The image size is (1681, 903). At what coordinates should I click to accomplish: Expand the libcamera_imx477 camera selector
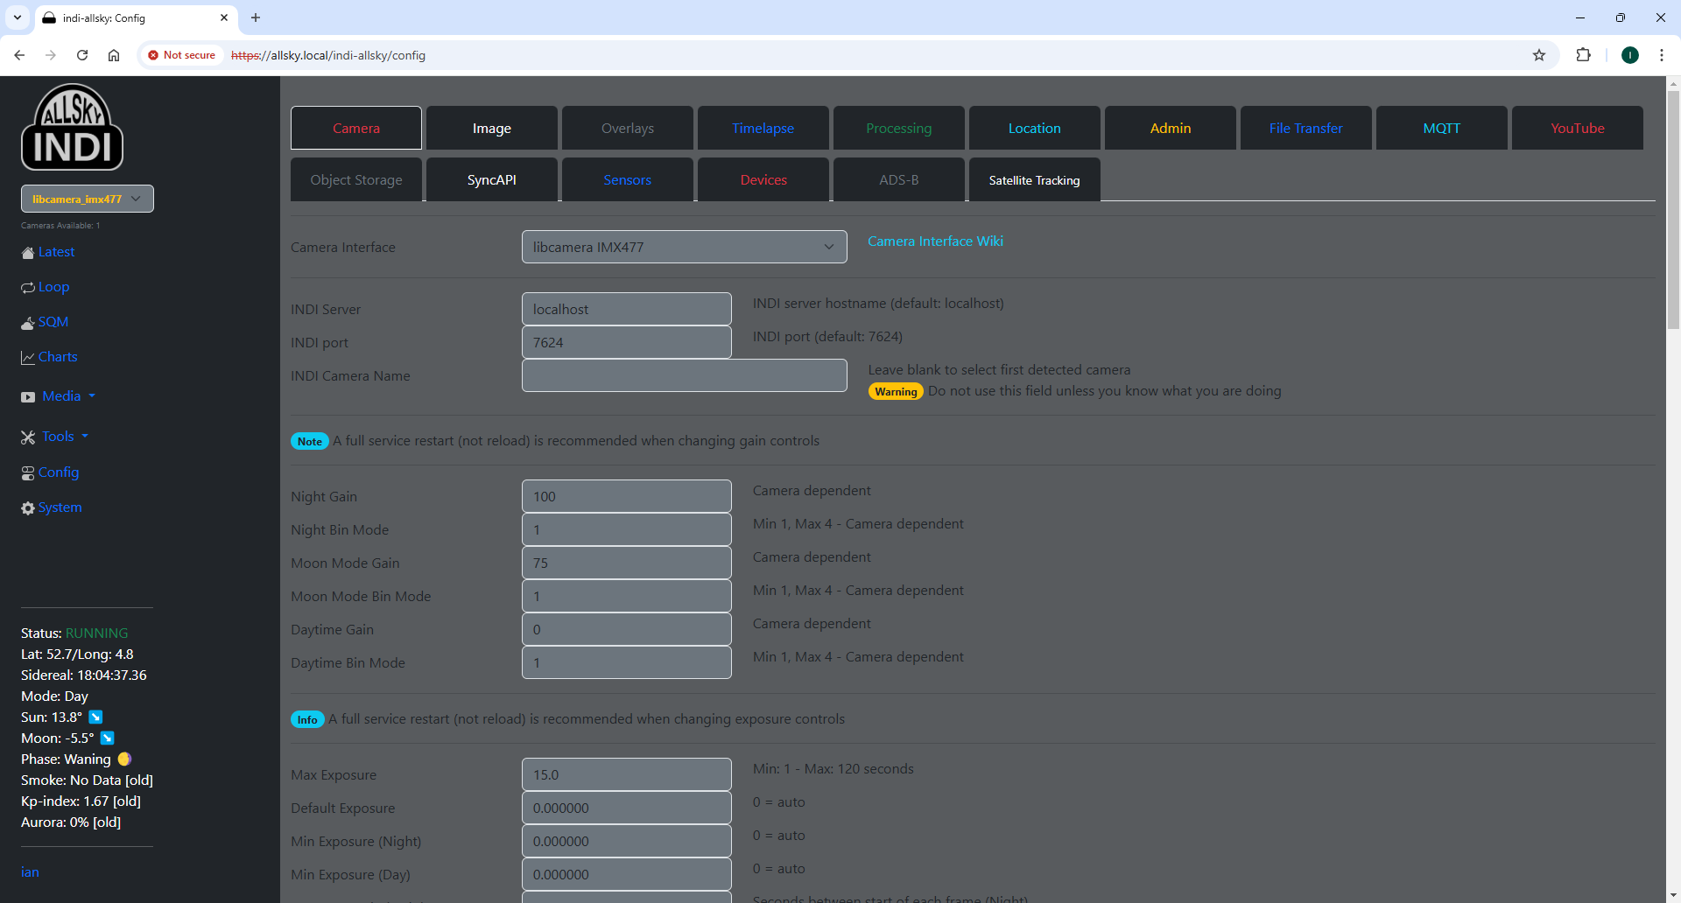(x=86, y=199)
